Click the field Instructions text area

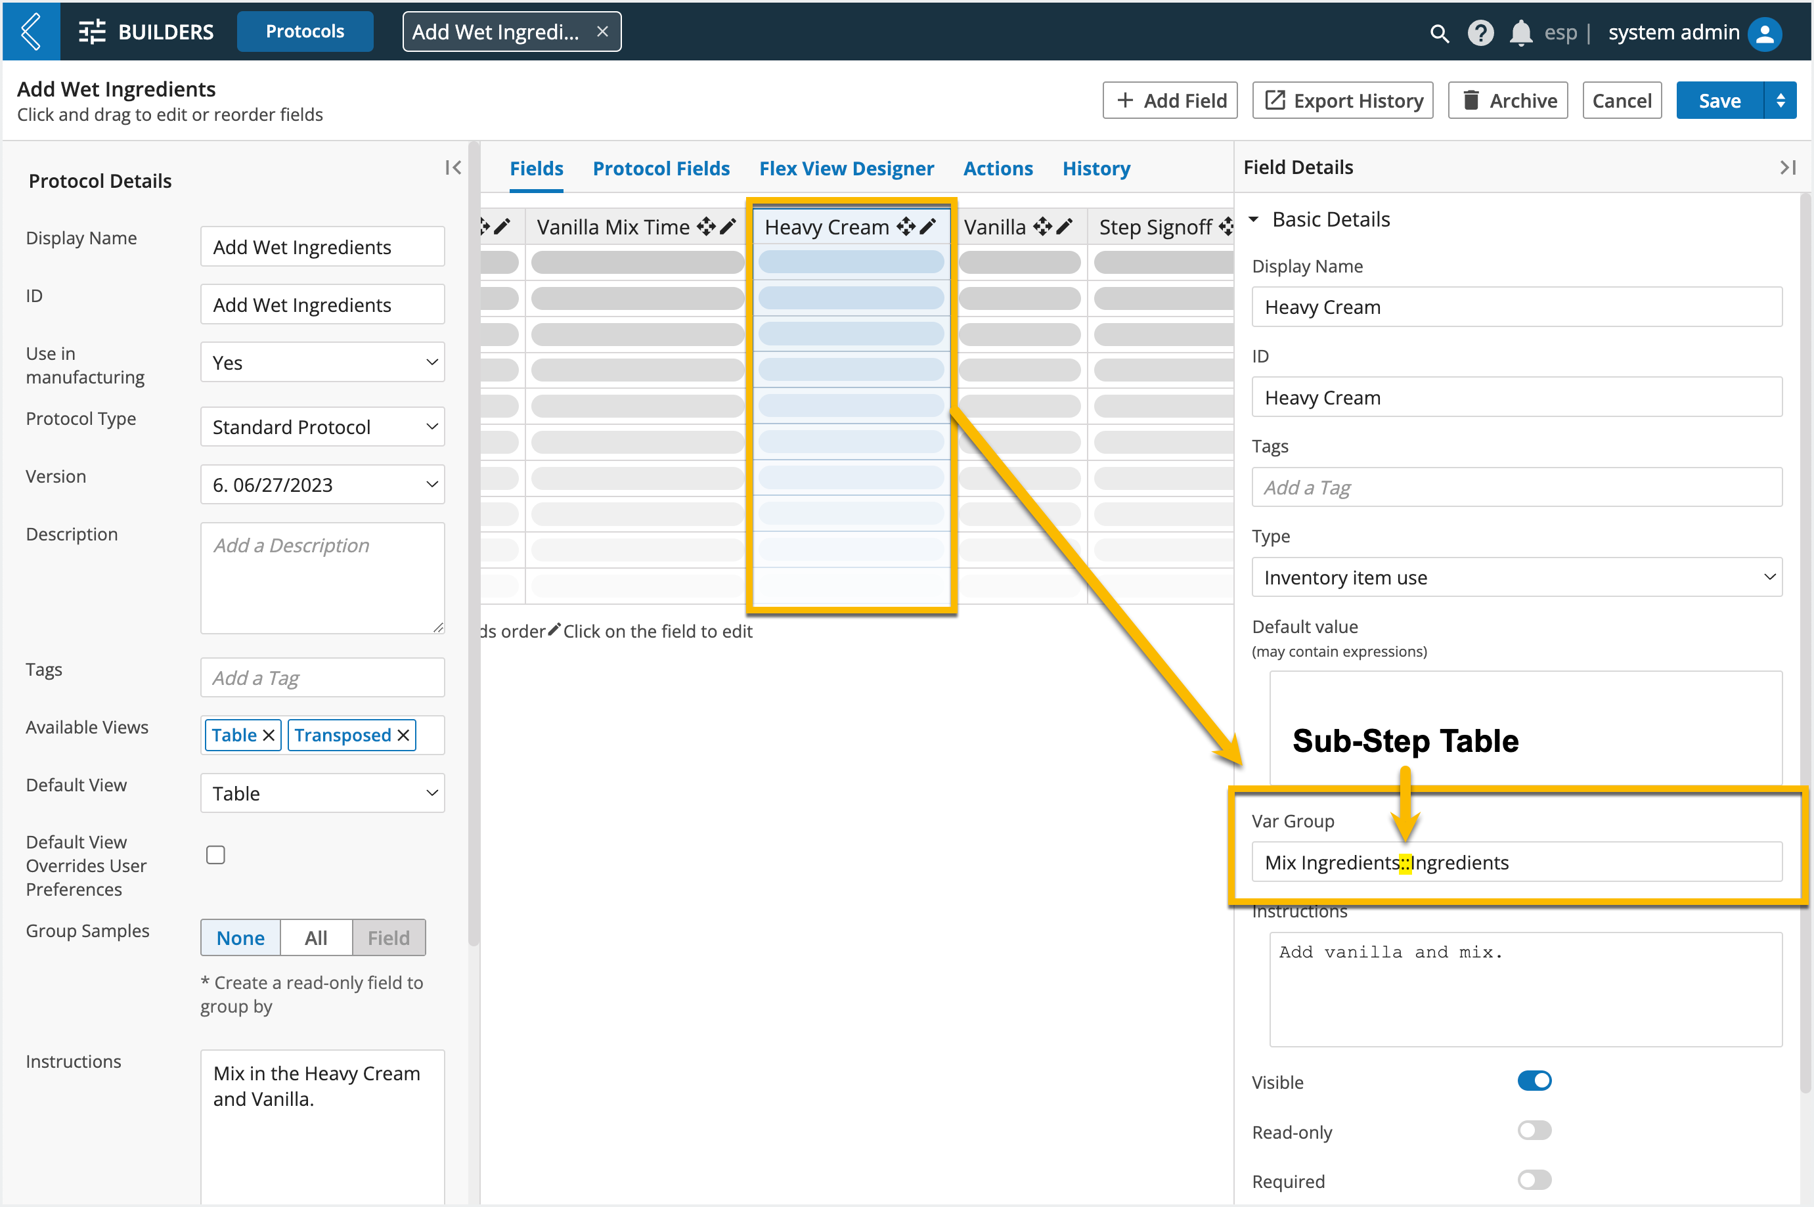point(1526,989)
